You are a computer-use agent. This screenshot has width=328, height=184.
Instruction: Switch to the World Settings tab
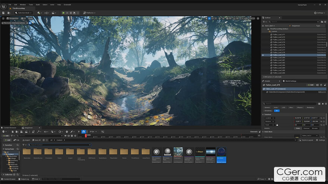click(290, 81)
